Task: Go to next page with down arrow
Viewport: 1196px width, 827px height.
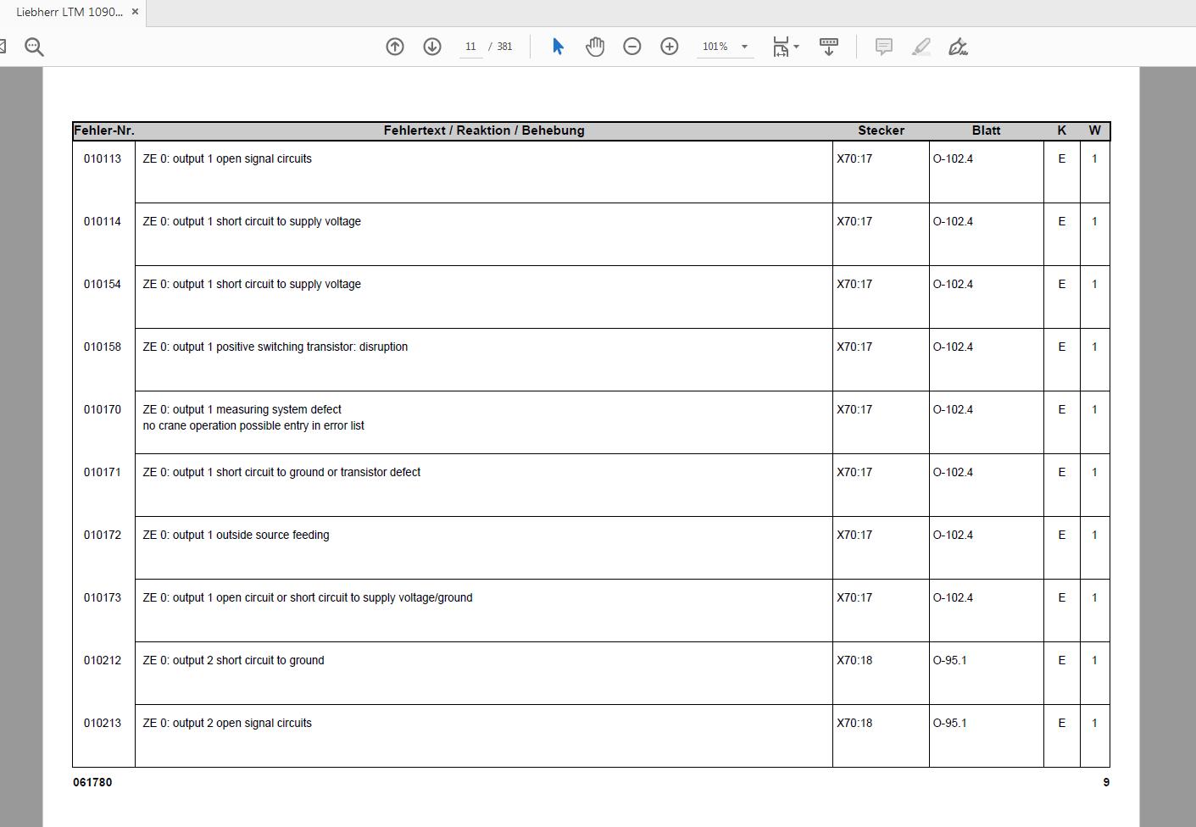Action: point(432,47)
